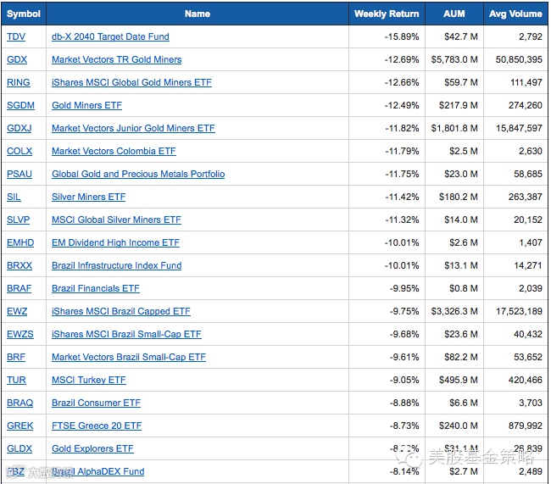This screenshot has width=551, height=484.
Task: Open the MSCI Turkey ETF link
Action: (x=88, y=380)
